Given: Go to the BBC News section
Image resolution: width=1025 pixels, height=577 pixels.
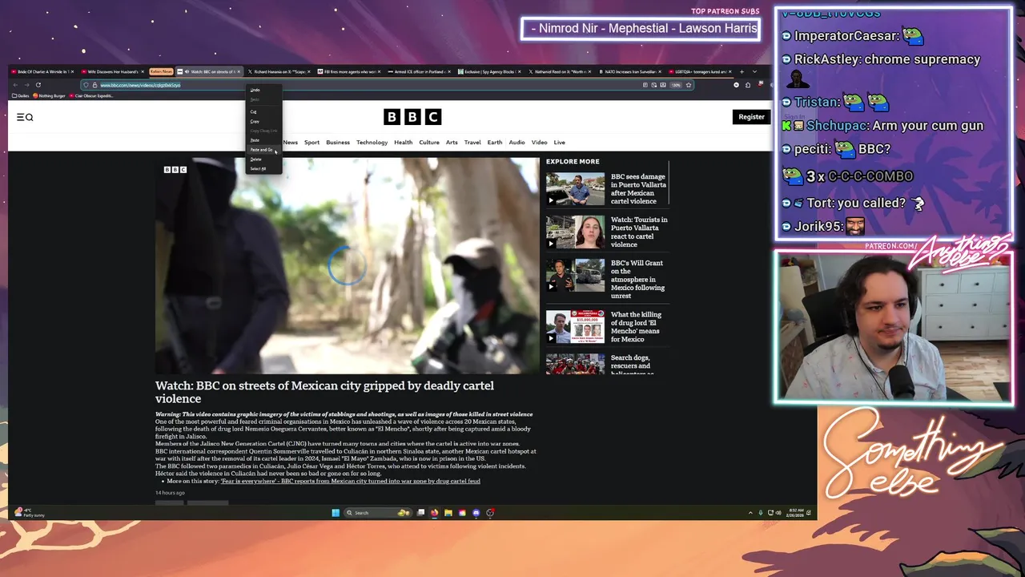Looking at the screenshot, I should tap(290, 143).
